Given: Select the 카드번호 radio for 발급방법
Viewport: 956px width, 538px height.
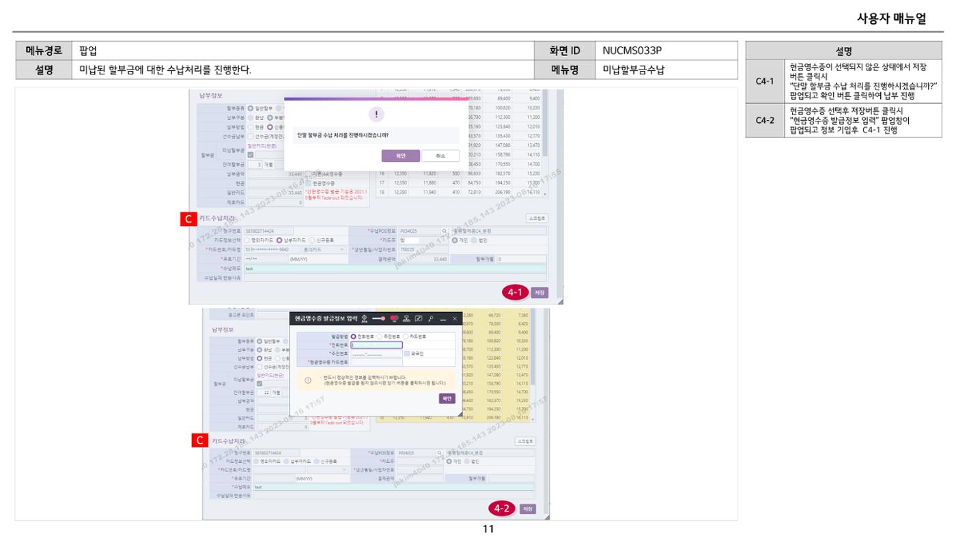Looking at the screenshot, I should 406,337.
